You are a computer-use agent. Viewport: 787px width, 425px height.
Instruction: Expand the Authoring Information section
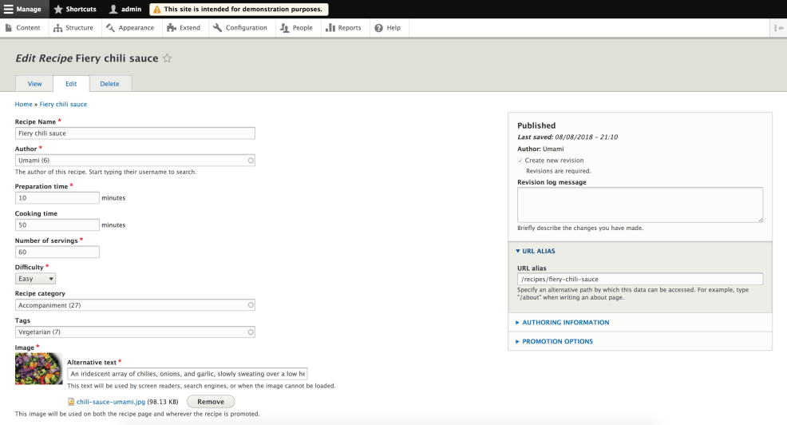(x=565, y=323)
